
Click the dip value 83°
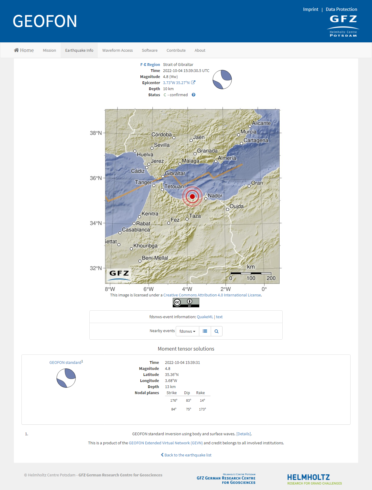pos(188,400)
